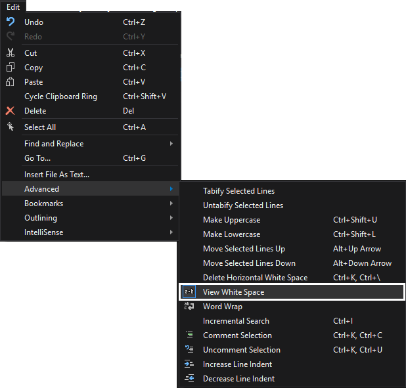Click the Increase Line Indent icon

pos(189,364)
